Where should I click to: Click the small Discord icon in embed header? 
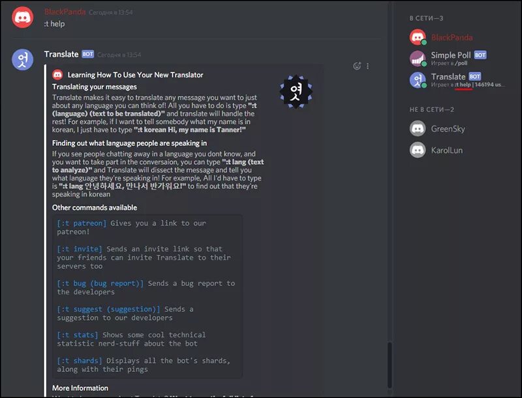click(57, 75)
